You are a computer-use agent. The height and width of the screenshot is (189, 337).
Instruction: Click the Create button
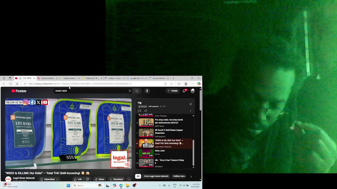tap(172, 91)
